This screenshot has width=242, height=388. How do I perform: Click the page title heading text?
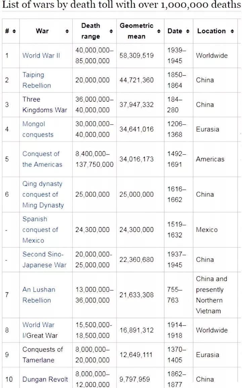click(121, 6)
